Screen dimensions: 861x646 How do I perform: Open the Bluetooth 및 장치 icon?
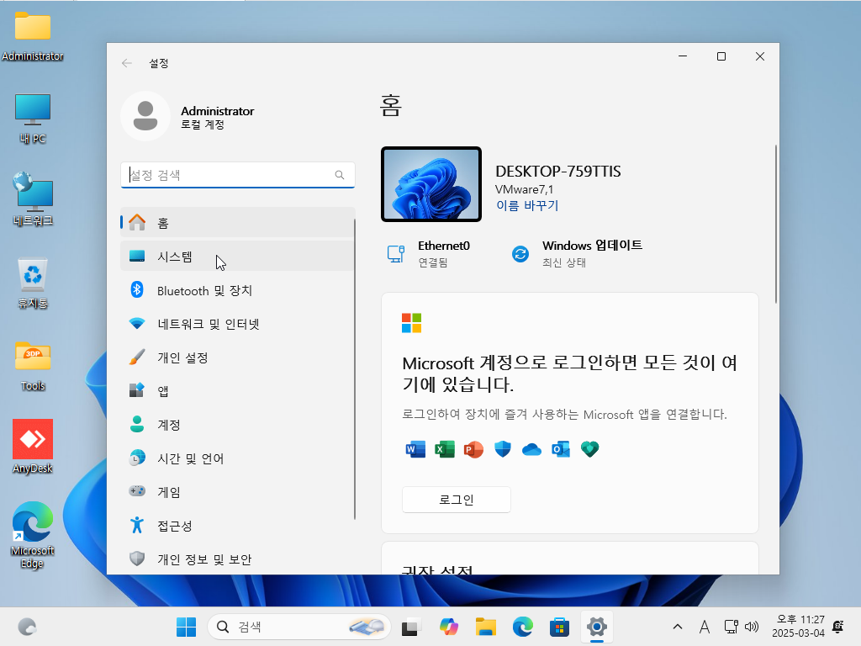point(137,289)
